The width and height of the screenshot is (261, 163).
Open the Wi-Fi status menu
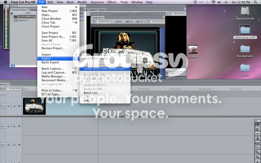tap(213, 2)
